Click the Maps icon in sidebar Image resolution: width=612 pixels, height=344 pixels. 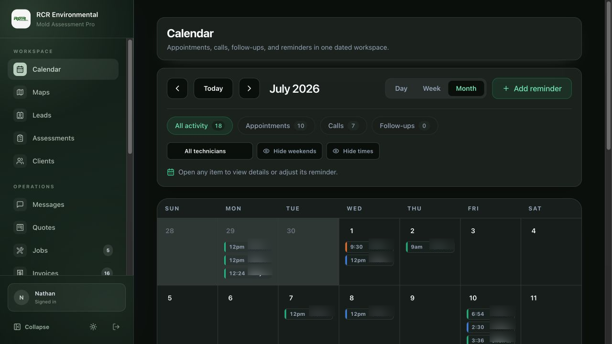coord(20,92)
